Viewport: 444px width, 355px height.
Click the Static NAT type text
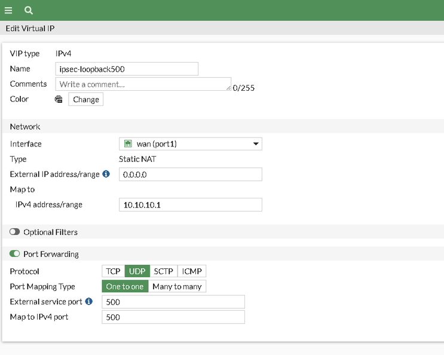(137, 159)
